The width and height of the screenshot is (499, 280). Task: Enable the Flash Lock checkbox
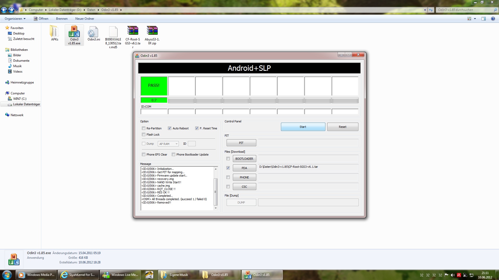pos(143,135)
